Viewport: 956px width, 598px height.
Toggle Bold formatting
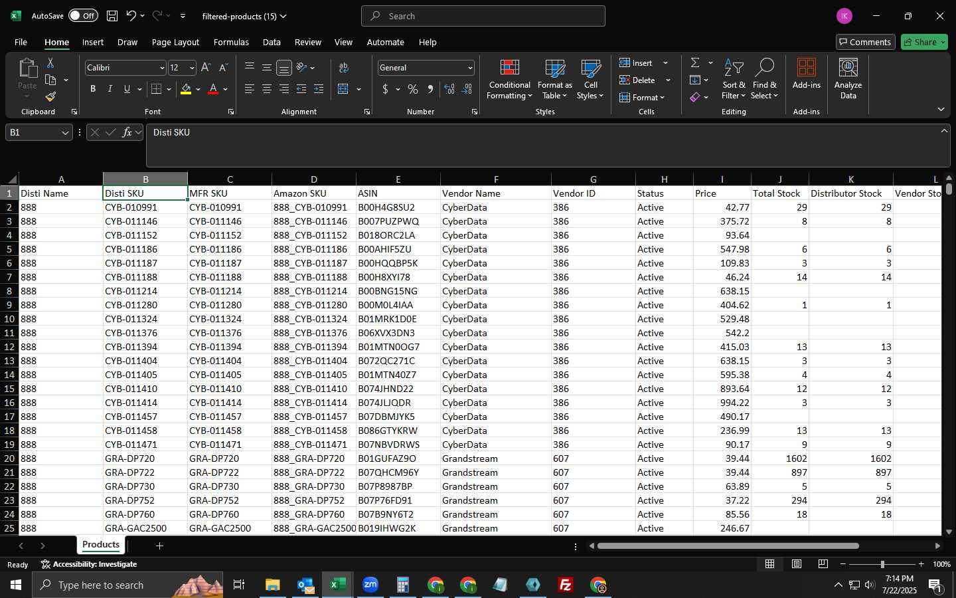[93, 89]
